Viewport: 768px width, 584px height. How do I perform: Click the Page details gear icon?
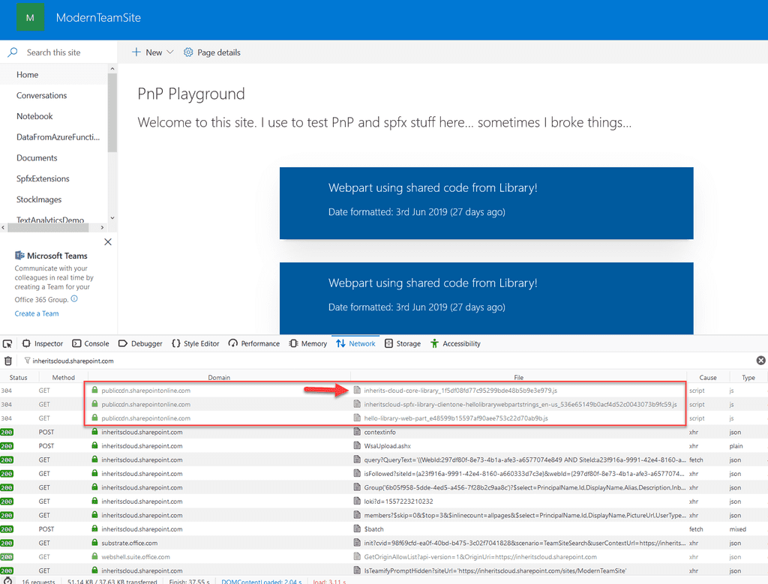[188, 52]
